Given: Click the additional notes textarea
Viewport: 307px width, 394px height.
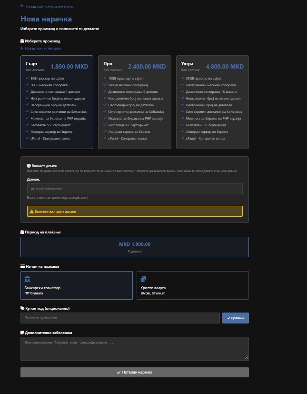Looking at the screenshot, I should [135, 349].
